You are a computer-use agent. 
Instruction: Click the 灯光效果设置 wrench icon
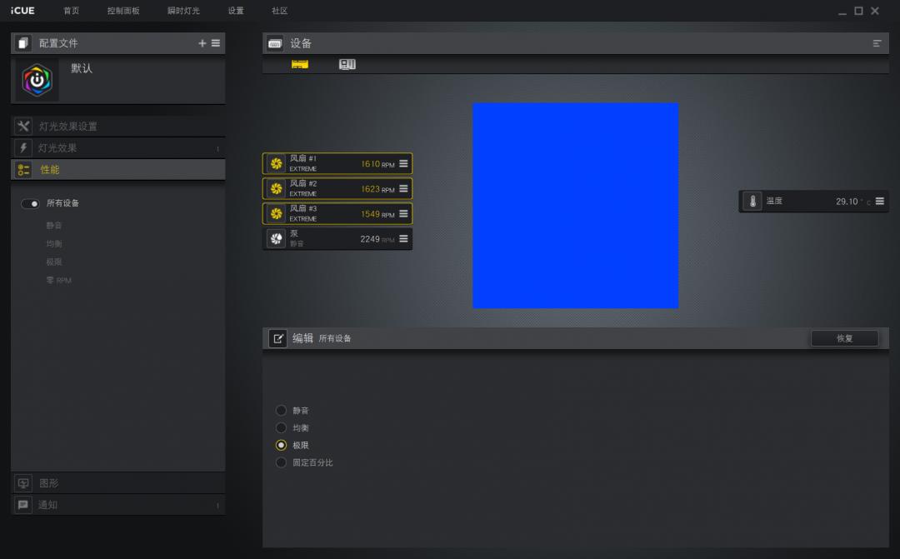(x=23, y=126)
